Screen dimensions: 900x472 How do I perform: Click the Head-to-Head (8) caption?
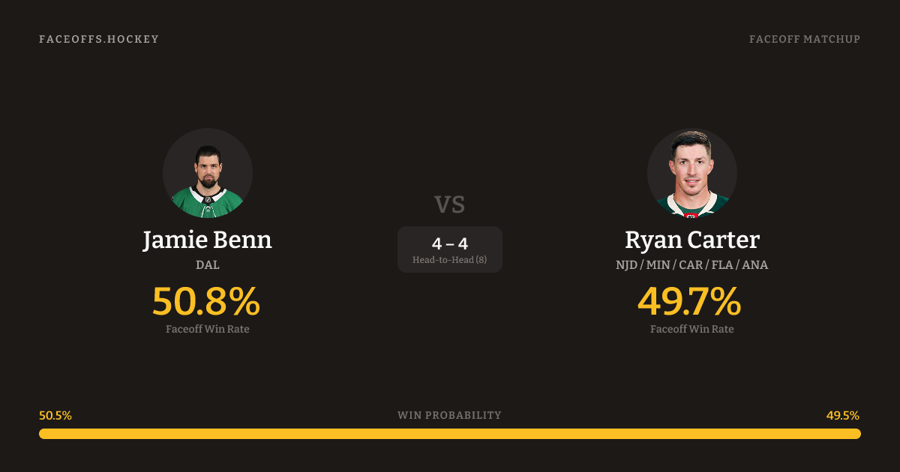click(x=450, y=260)
